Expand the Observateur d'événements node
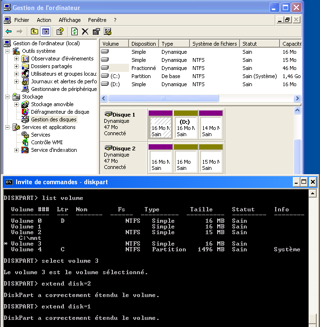The image size is (320, 327). coord(17,59)
